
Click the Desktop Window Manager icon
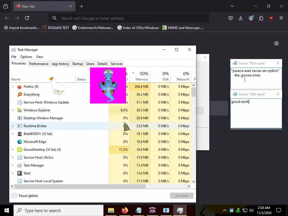pyautogui.click(x=19, y=118)
